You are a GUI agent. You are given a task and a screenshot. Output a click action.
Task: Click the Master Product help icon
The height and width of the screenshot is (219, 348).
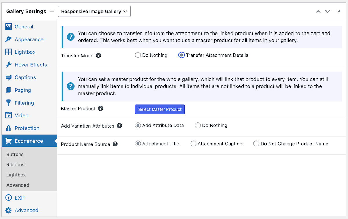tap(101, 108)
